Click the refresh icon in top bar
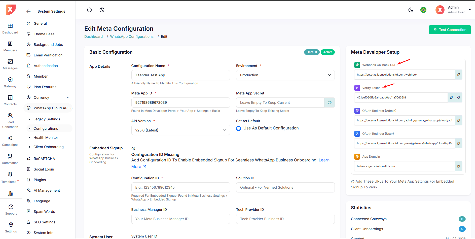This screenshot has width=475, height=239. point(89,10)
